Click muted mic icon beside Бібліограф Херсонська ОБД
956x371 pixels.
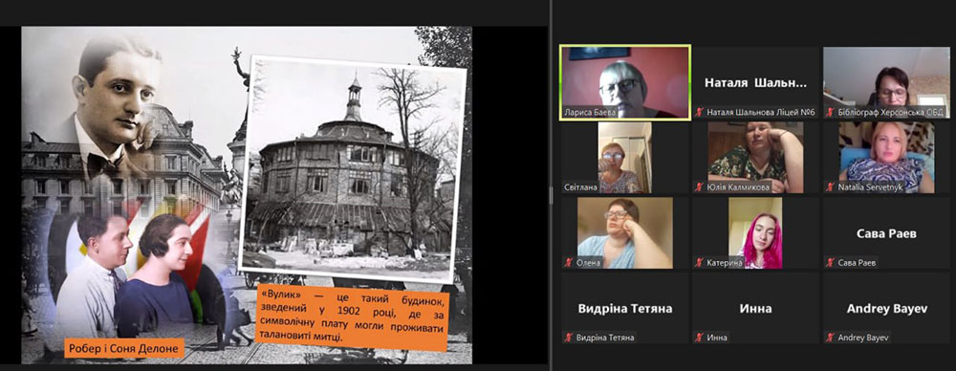pos(831,112)
